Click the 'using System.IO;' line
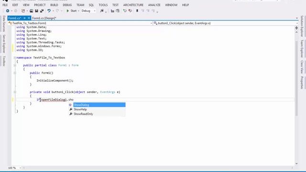This screenshot has height=172, width=306. pos(30,50)
